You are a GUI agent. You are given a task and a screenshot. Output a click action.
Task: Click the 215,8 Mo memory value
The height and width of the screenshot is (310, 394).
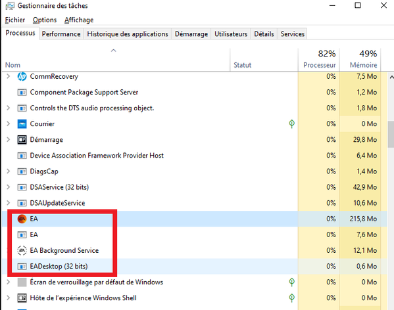click(x=363, y=219)
